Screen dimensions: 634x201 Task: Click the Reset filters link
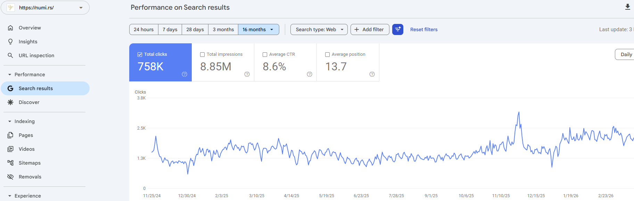tap(423, 29)
